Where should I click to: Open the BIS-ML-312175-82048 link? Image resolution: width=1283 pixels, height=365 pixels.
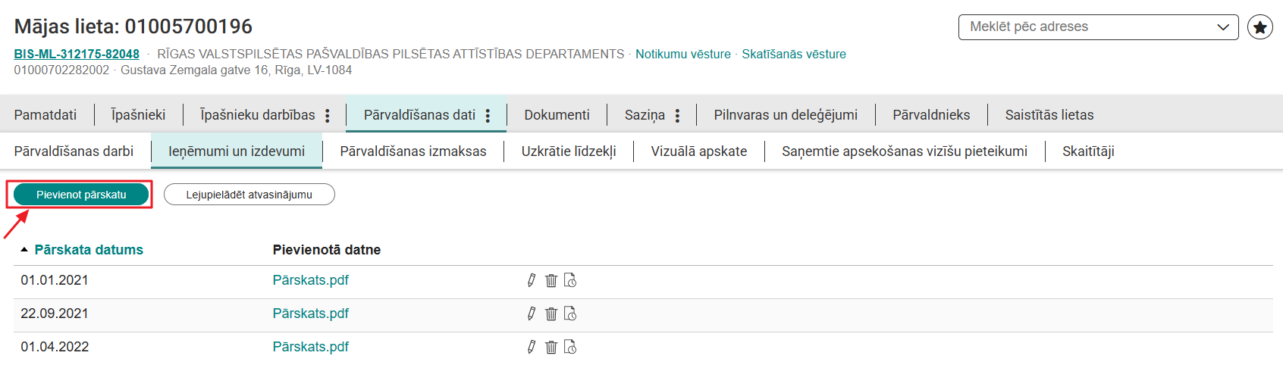pos(77,55)
